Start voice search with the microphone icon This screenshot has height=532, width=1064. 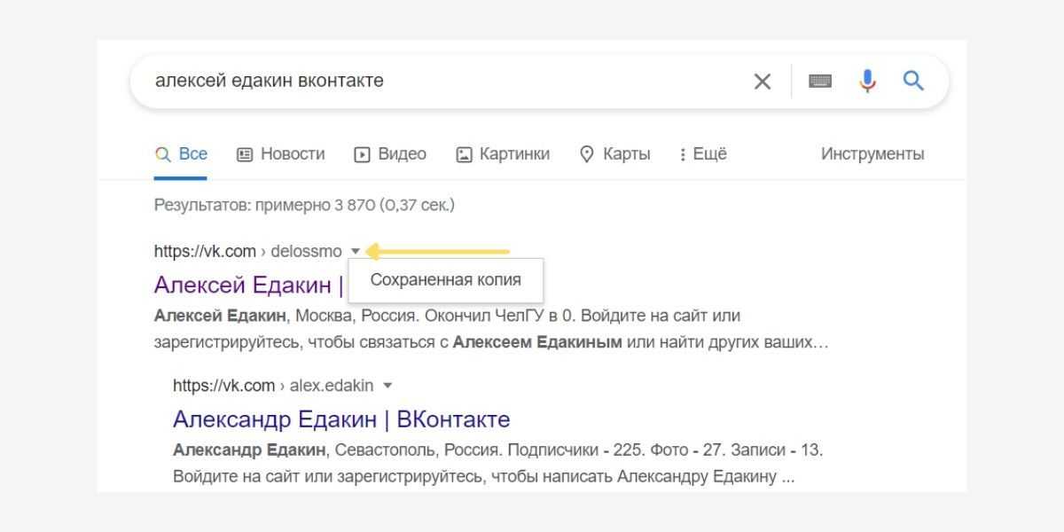pyautogui.click(x=869, y=82)
